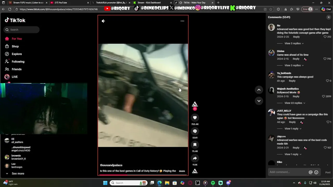Viewport: 333px width, 187px height.
Task: Mute the TikTok video sound
Action: (103, 21)
